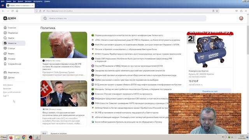Open the Инструменты menu
The height and width of the screenshot is (140, 249).
[38, 1]
